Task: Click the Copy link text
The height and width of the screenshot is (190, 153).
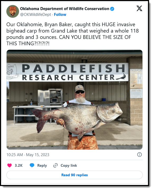Action: (x=69, y=165)
